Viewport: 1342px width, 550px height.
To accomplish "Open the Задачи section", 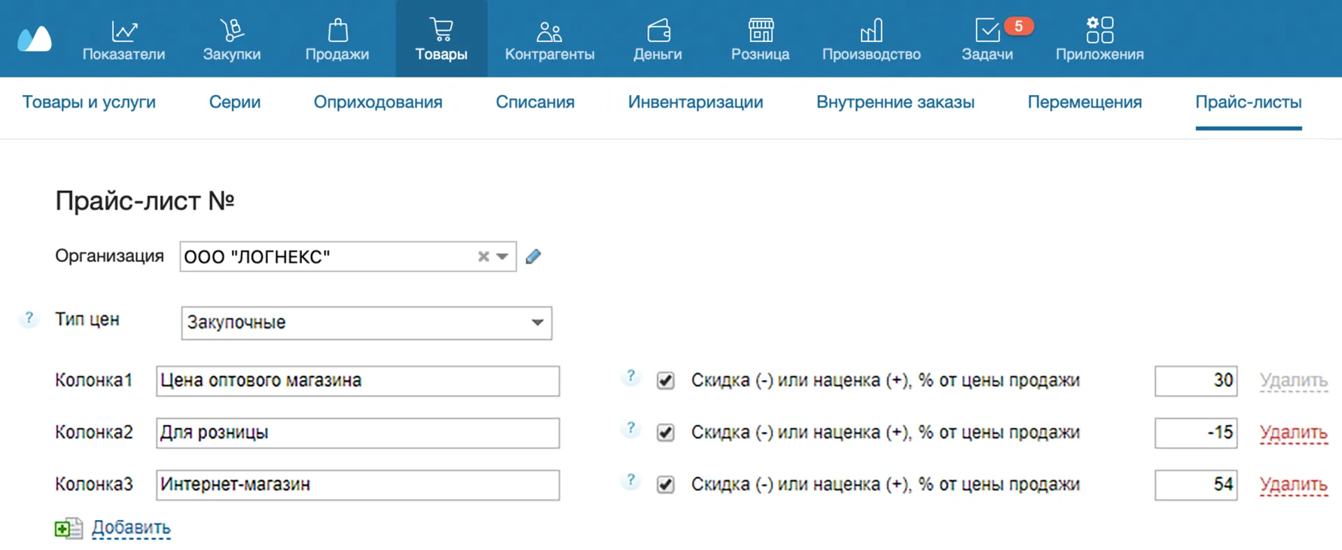I will (987, 40).
